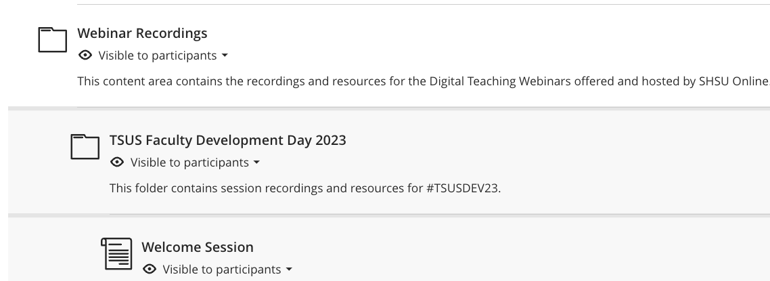Expand the visibility dropdown arrow for Webinar Recordings
The height and width of the screenshot is (281, 770).
point(225,56)
